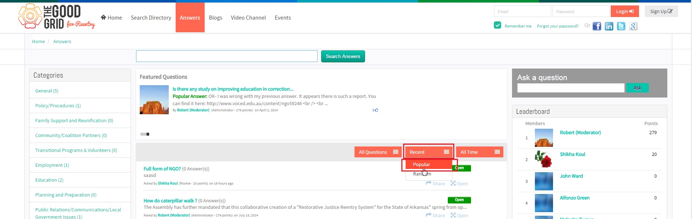
Task: Click Robert (Moderator) author of featured question
Action: (193, 110)
